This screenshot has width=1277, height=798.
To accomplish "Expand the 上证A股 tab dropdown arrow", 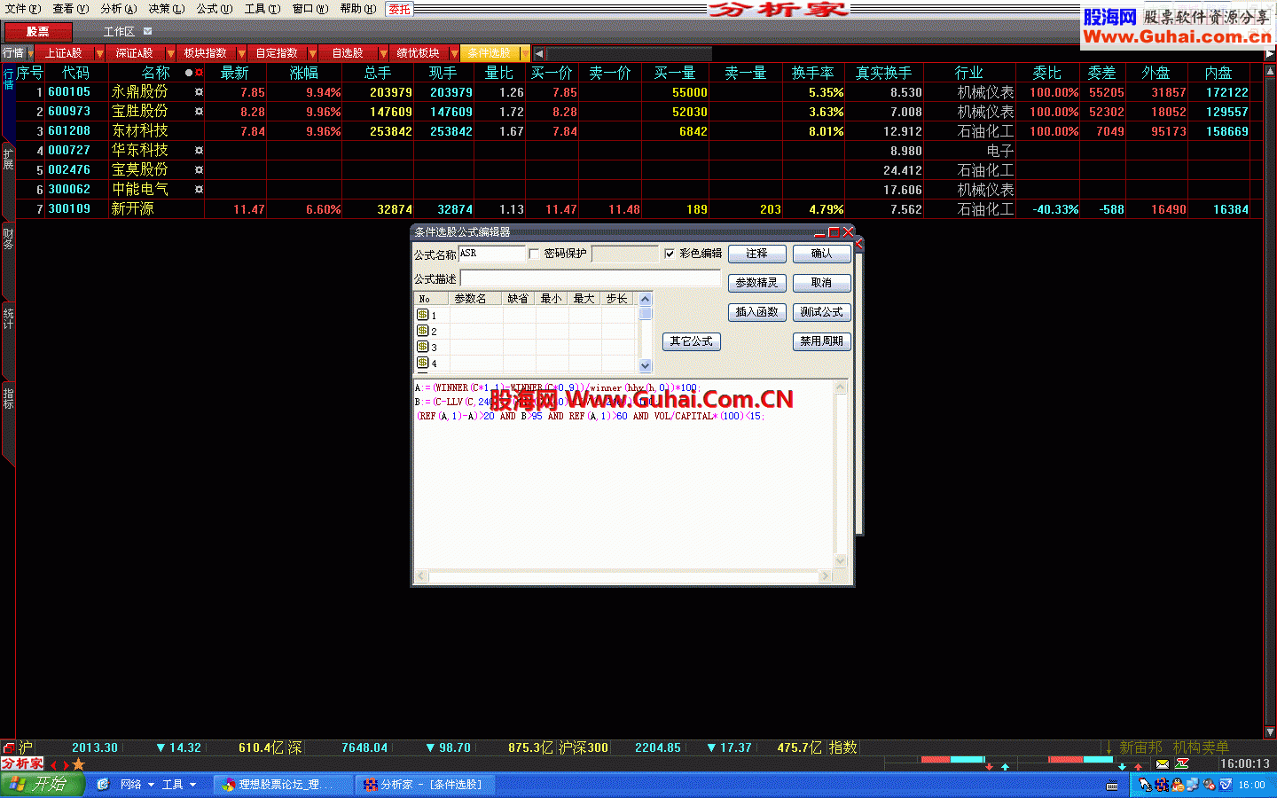I will [x=99, y=54].
